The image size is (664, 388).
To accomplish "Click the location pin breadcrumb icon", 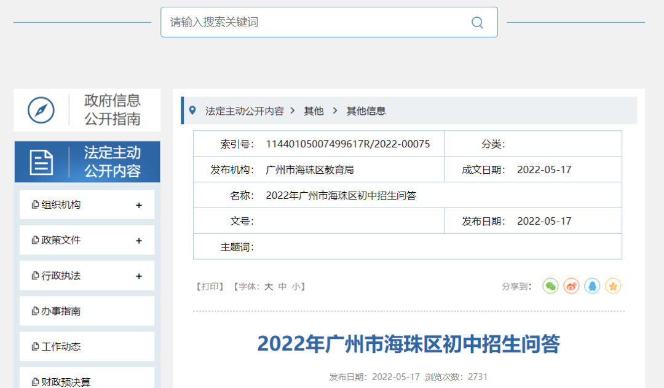I will [192, 111].
